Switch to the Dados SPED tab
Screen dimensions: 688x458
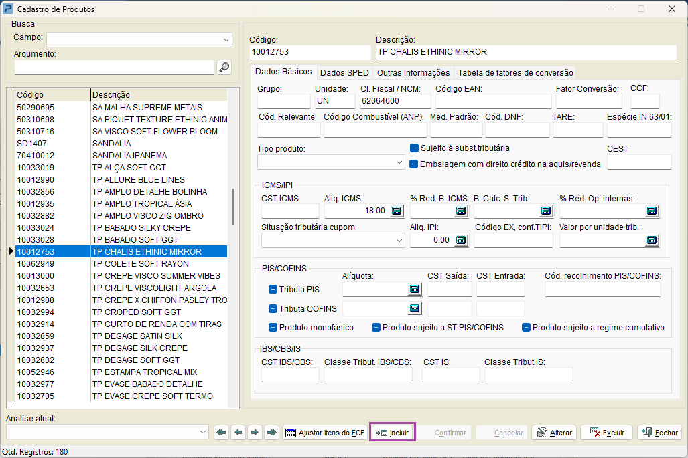344,73
